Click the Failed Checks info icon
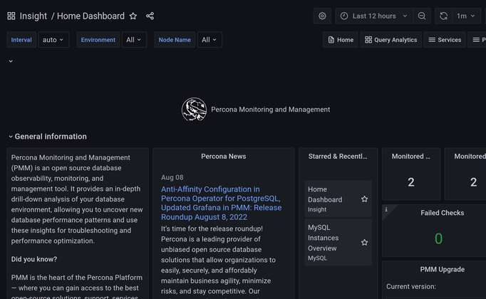This screenshot has width=486, height=299. (x=386, y=209)
